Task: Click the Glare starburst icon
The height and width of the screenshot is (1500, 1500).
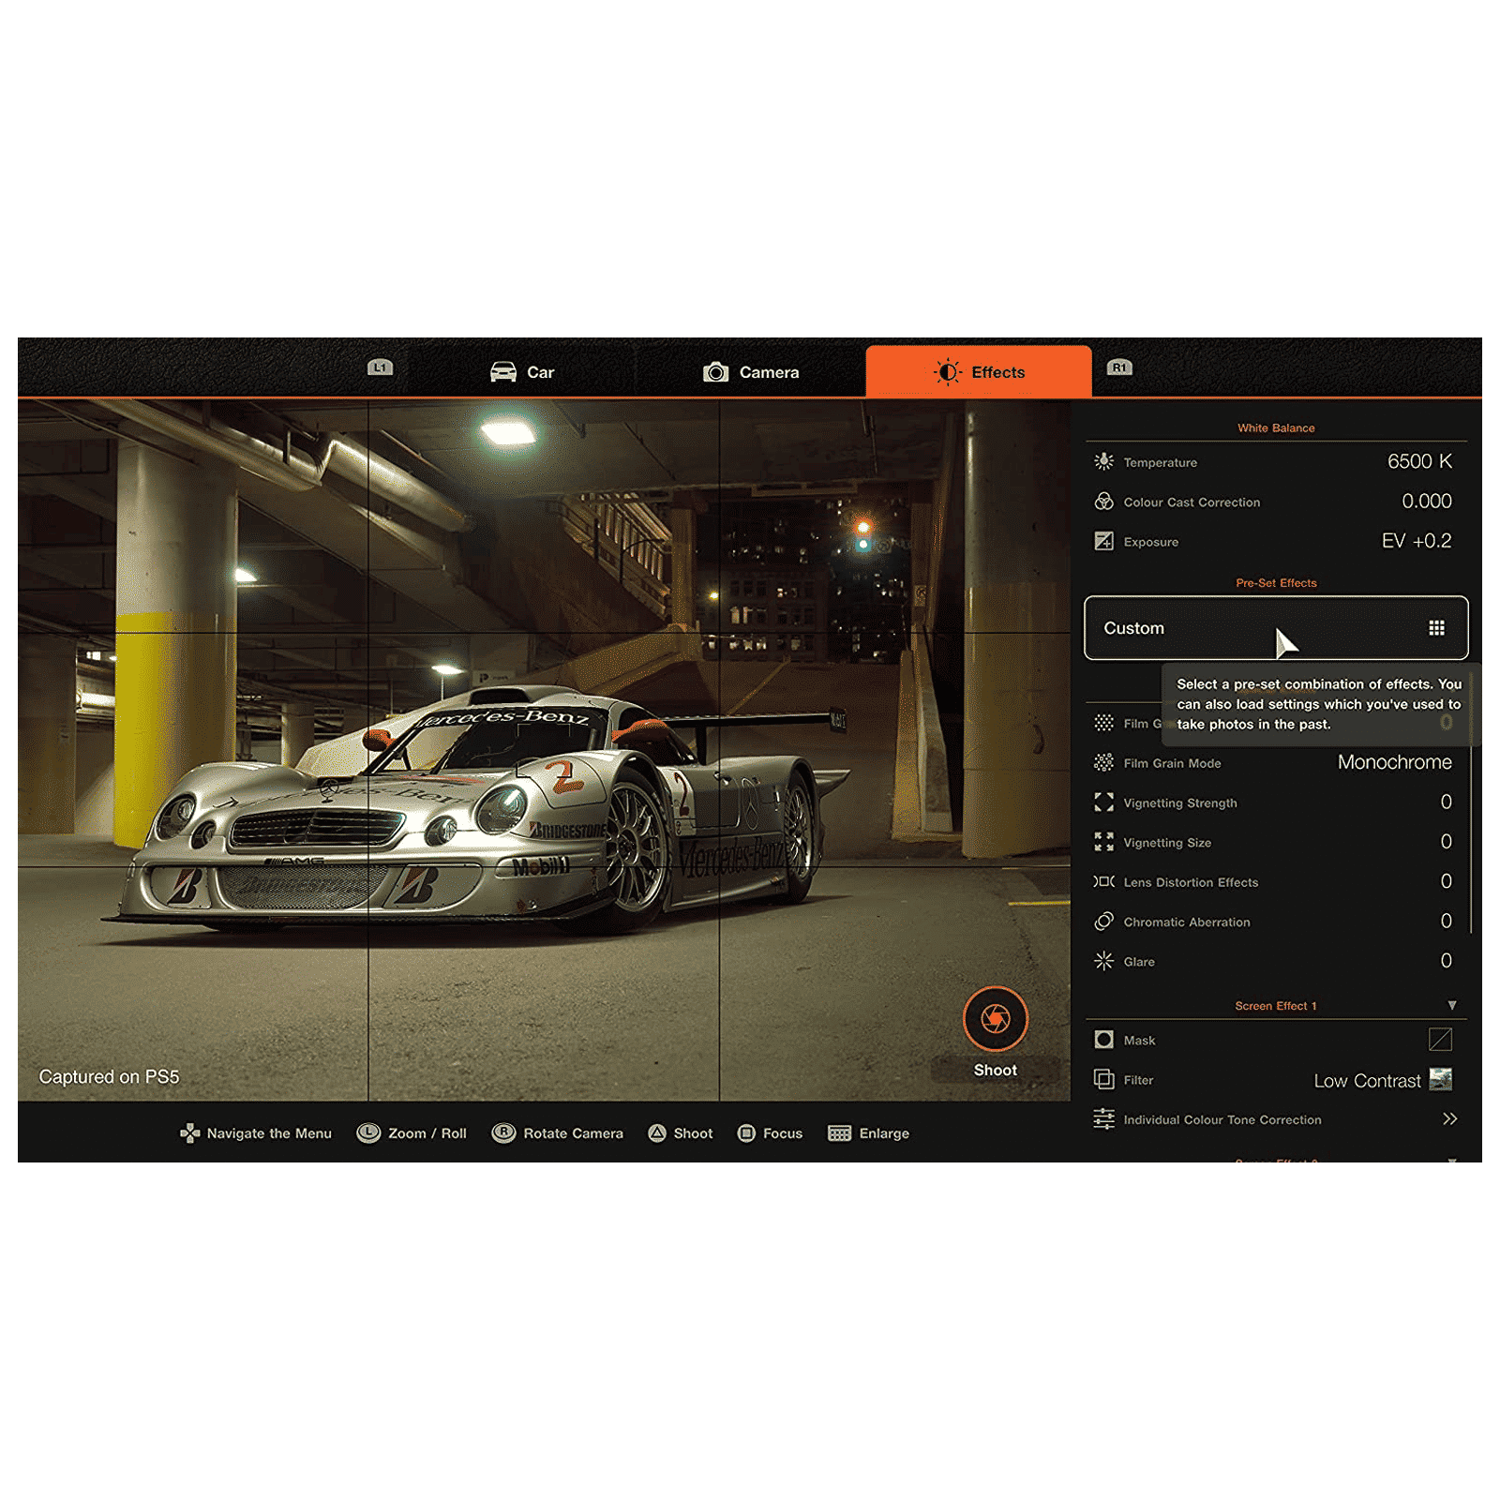Action: pyautogui.click(x=1103, y=961)
